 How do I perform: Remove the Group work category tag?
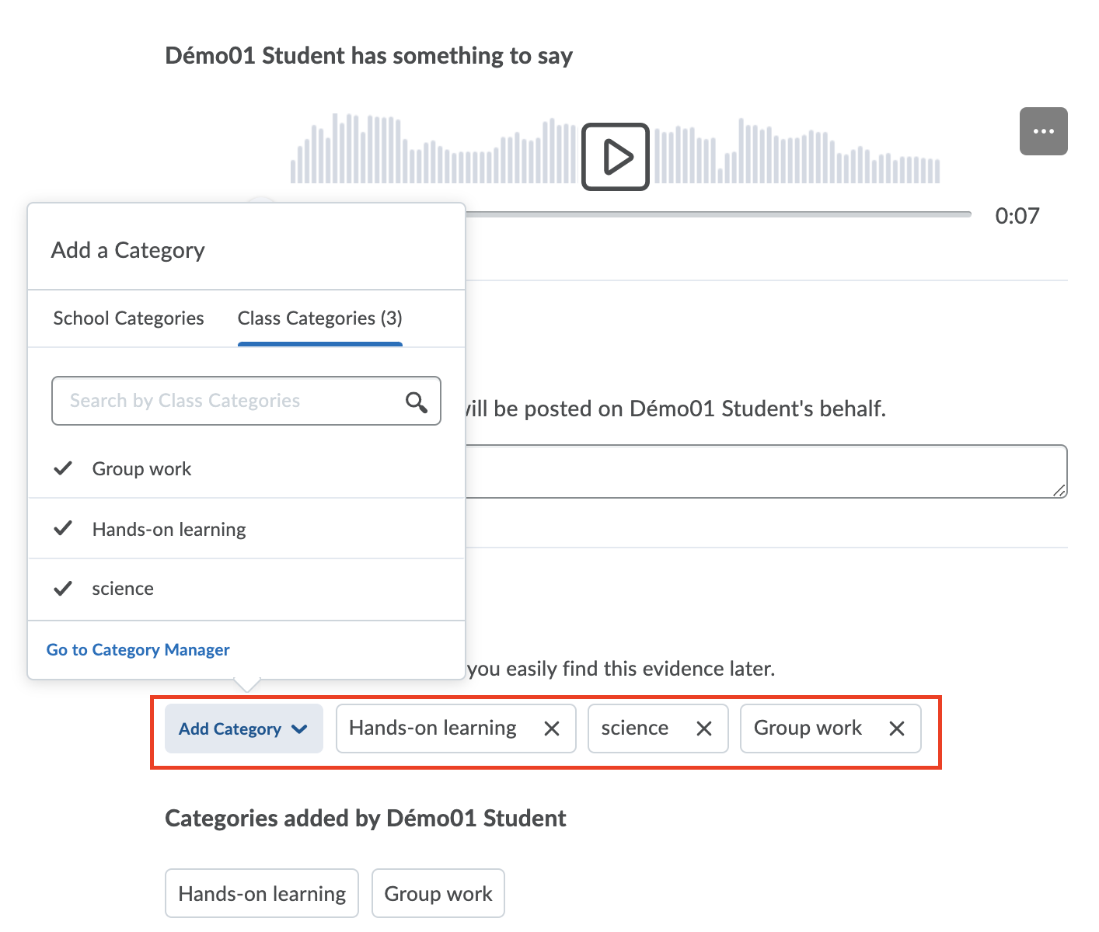click(896, 729)
